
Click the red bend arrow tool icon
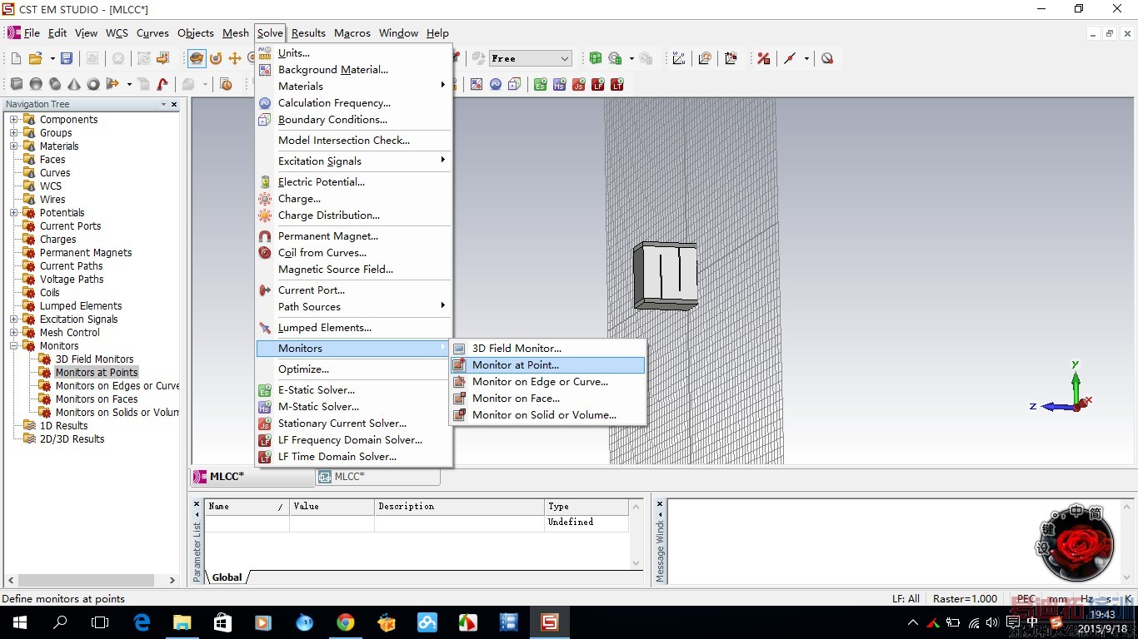[x=162, y=84]
